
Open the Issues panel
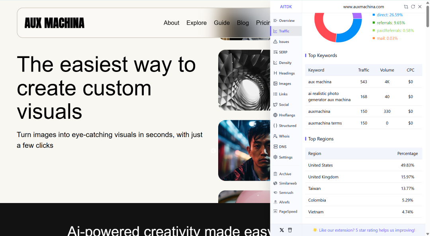286,42
